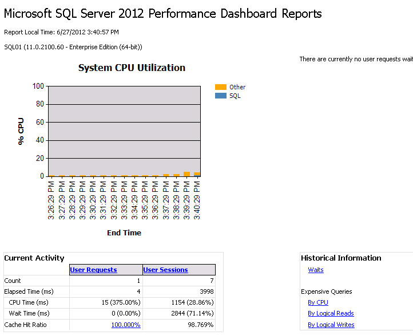Screen dimensions: 413x335
Task: Open Expensive Queries By Logical Writes
Action: click(x=331, y=325)
